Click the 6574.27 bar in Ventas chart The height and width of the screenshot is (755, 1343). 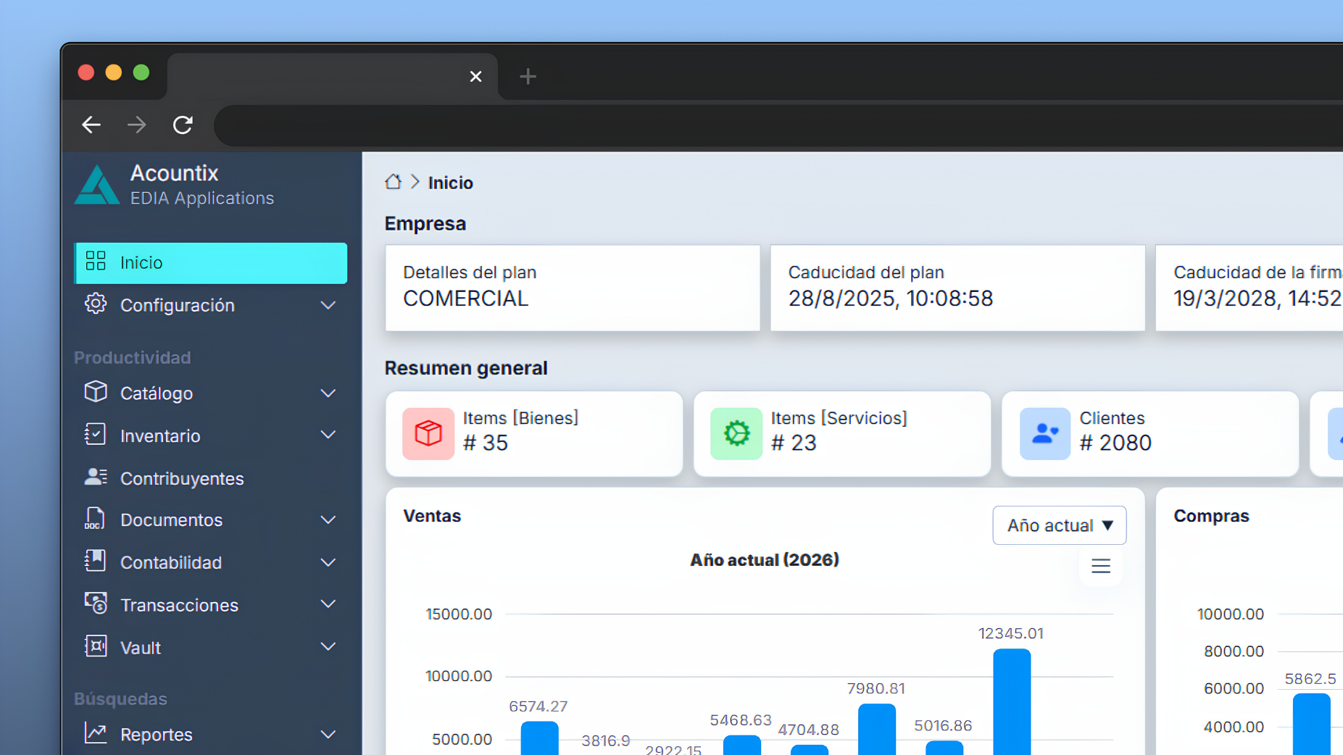pos(540,738)
